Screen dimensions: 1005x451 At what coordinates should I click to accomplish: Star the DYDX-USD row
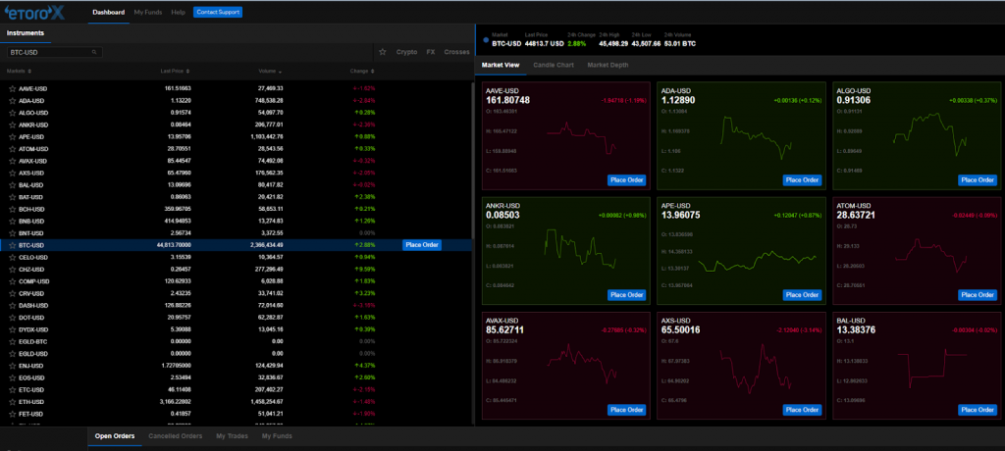pos(12,330)
